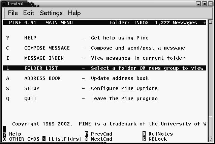Click the 'Folder: INBOX' status text
The width and height of the screenshot is (215, 144).
129,23
